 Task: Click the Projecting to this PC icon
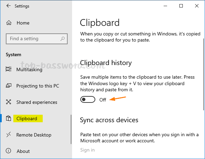(x=9, y=86)
